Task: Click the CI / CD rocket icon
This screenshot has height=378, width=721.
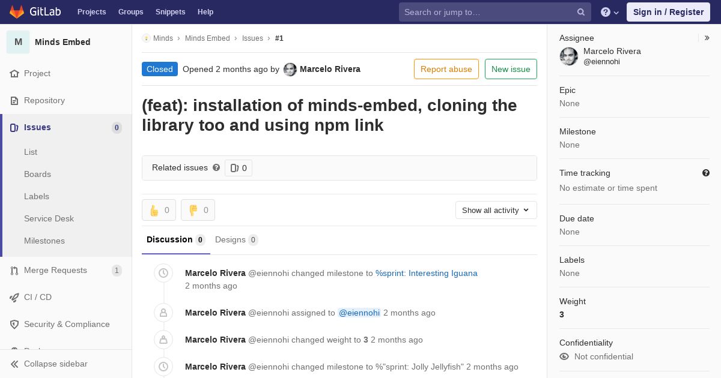Action: [x=14, y=297]
